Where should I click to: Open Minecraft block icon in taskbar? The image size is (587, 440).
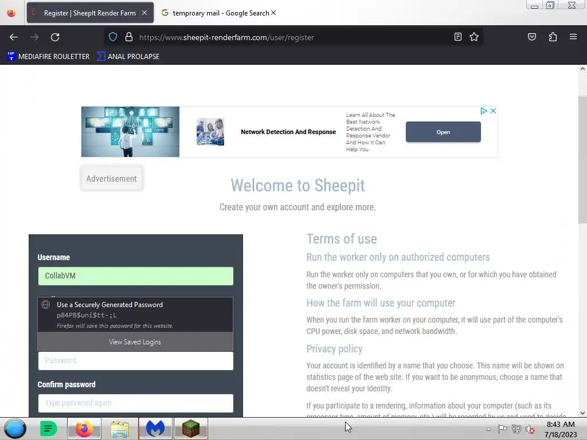click(x=191, y=429)
